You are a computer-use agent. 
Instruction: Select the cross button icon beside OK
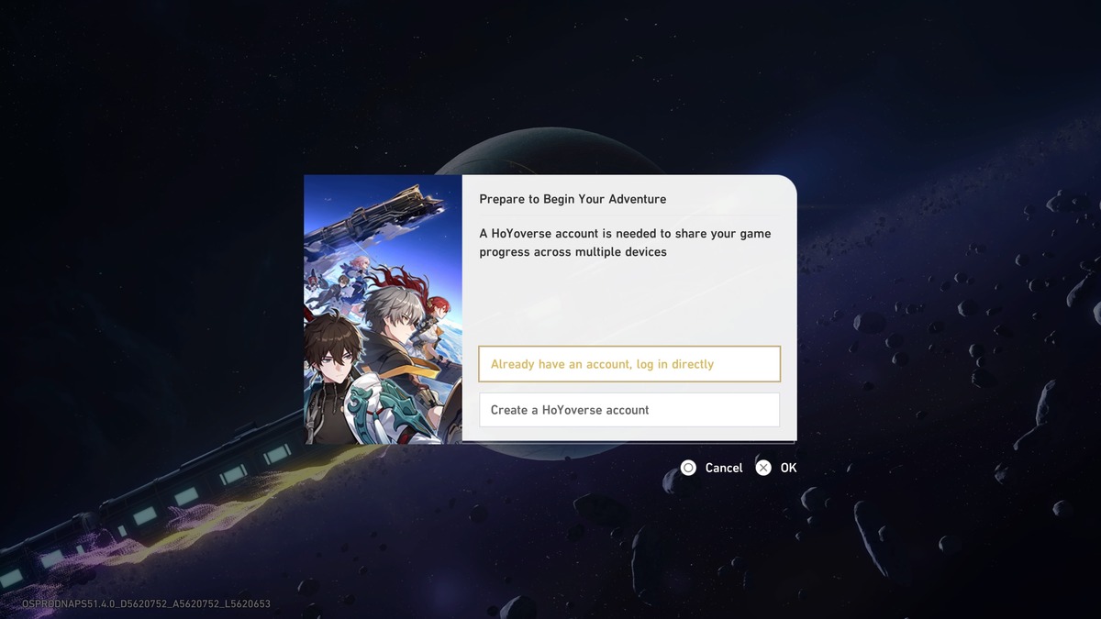click(x=763, y=468)
